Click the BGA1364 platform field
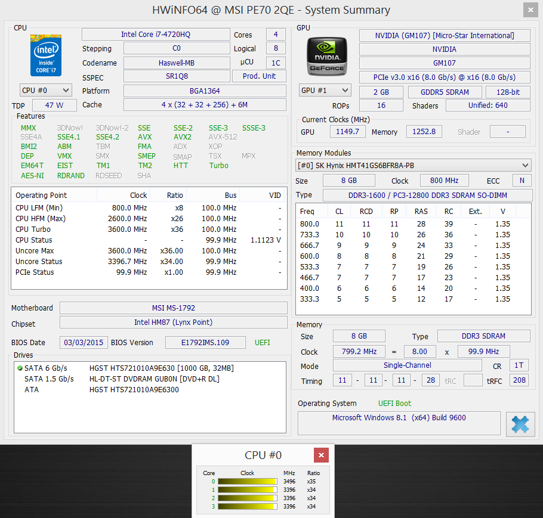543x518 pixels. point(205,91)
